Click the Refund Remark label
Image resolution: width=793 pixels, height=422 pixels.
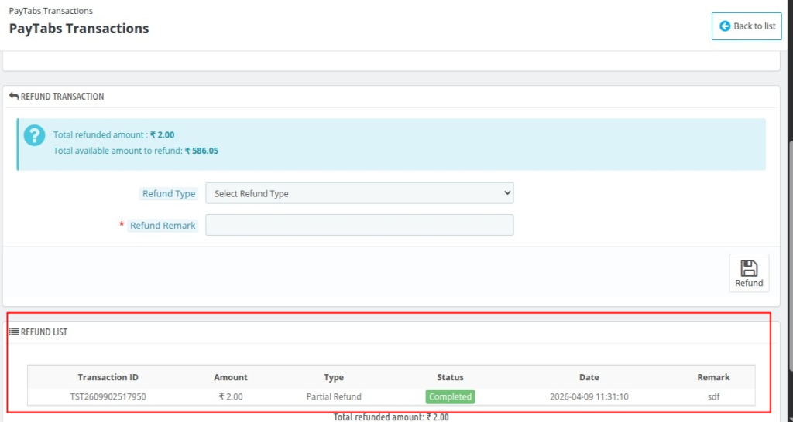point(163,226)
